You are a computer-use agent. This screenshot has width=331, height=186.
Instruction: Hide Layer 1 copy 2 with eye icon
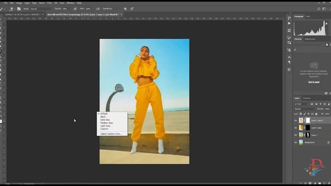tap(295, 120)
